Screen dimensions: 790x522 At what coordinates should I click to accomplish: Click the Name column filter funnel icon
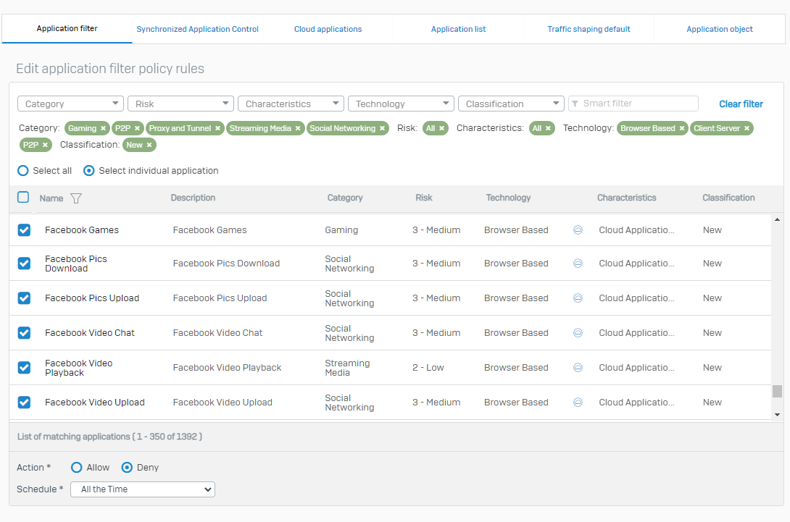click(76, 198)
